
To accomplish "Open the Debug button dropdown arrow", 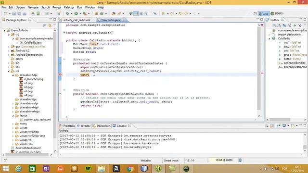I will (x=72, y=13).
